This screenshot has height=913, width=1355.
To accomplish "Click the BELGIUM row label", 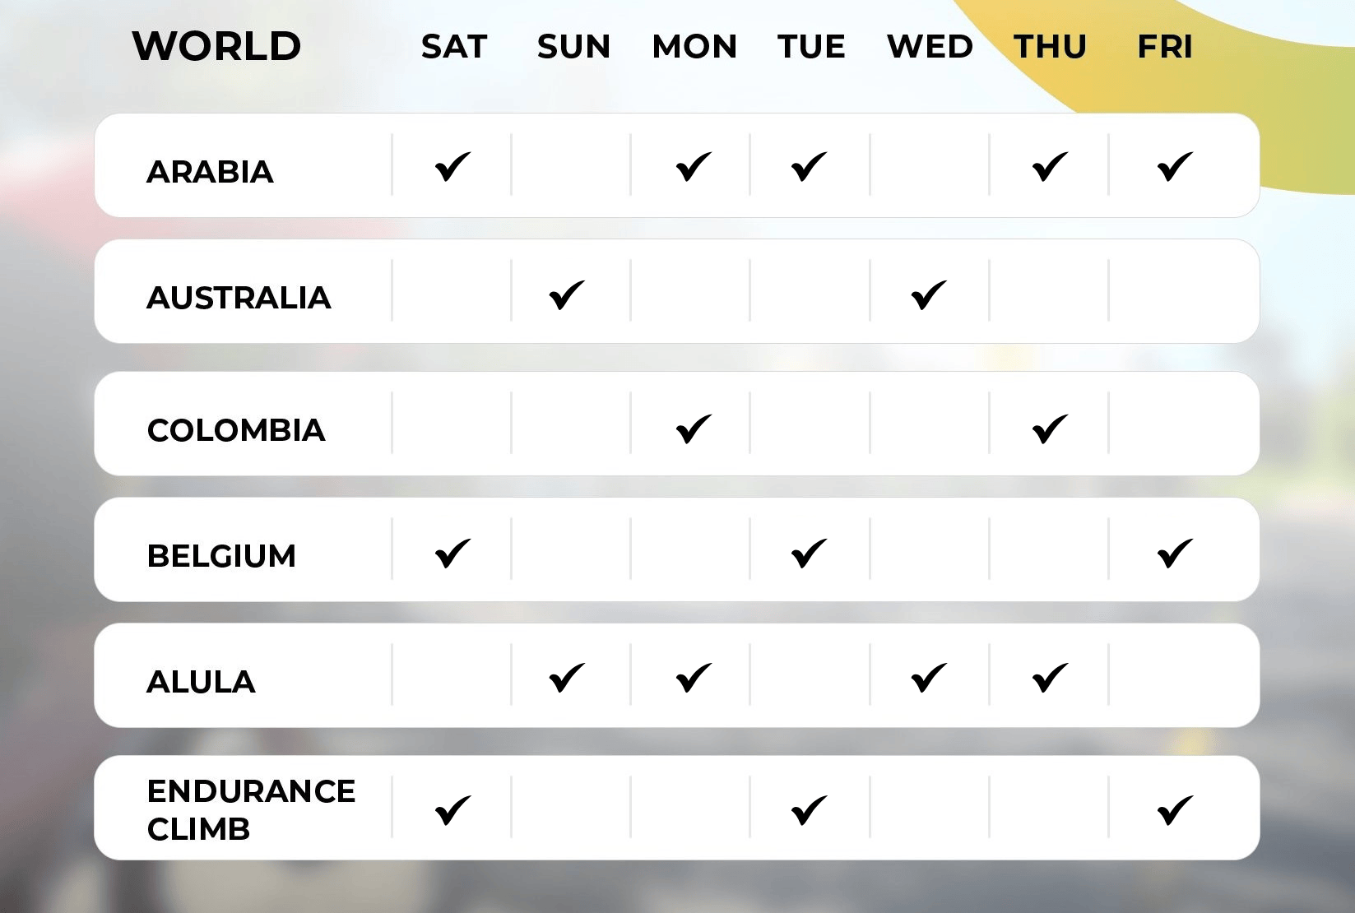I will pos(221,556).
